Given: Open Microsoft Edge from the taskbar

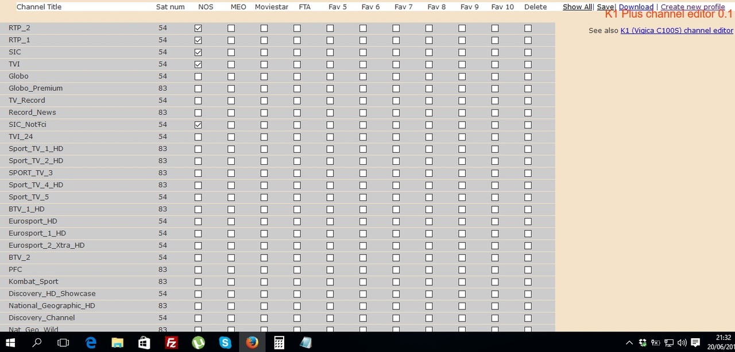Looking at the screenshot, I should (x=91, y=343).
